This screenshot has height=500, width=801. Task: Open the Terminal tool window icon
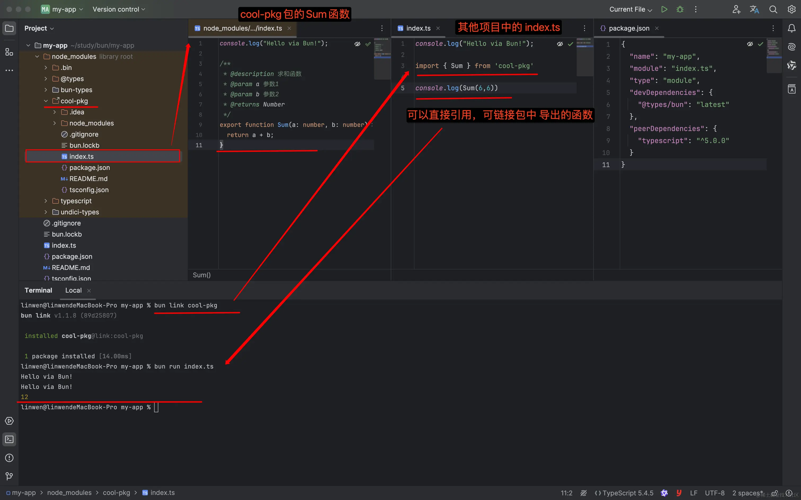tap(9, 439)
